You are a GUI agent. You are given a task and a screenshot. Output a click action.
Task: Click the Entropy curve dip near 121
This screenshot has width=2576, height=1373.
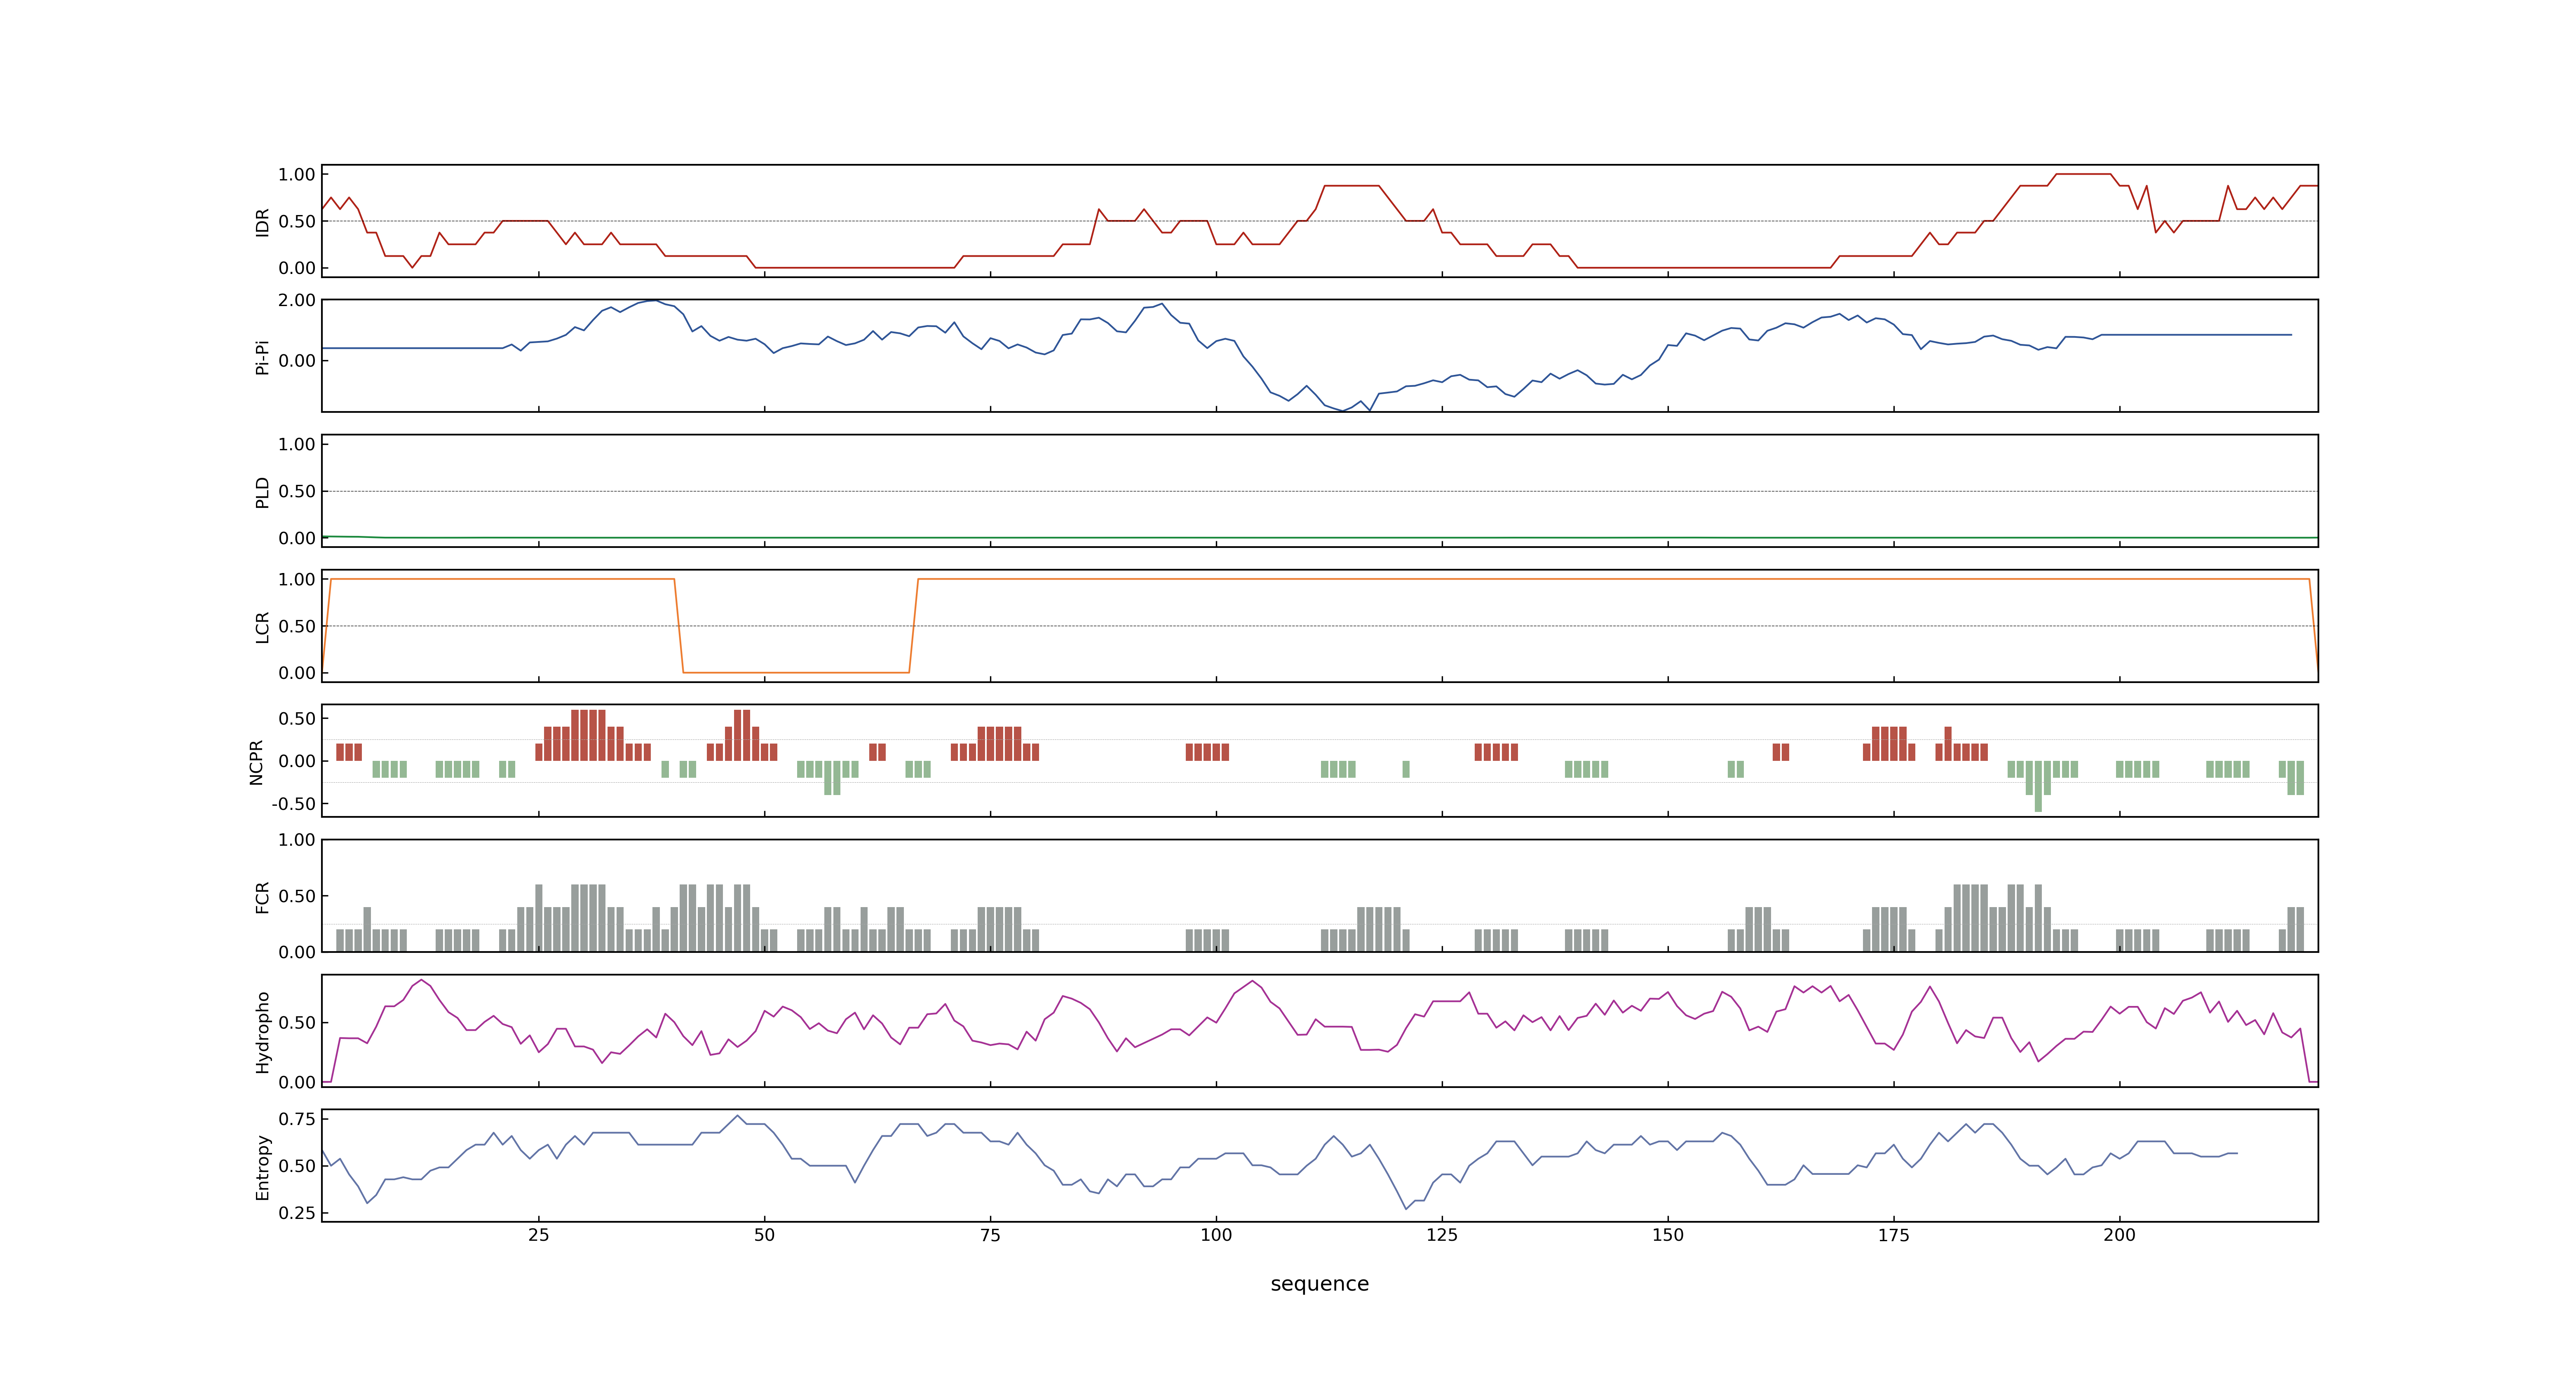(1406, 1208)
